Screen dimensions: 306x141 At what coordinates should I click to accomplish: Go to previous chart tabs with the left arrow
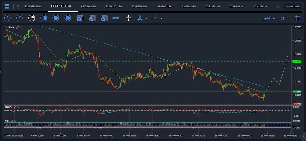tap(18, 7)
